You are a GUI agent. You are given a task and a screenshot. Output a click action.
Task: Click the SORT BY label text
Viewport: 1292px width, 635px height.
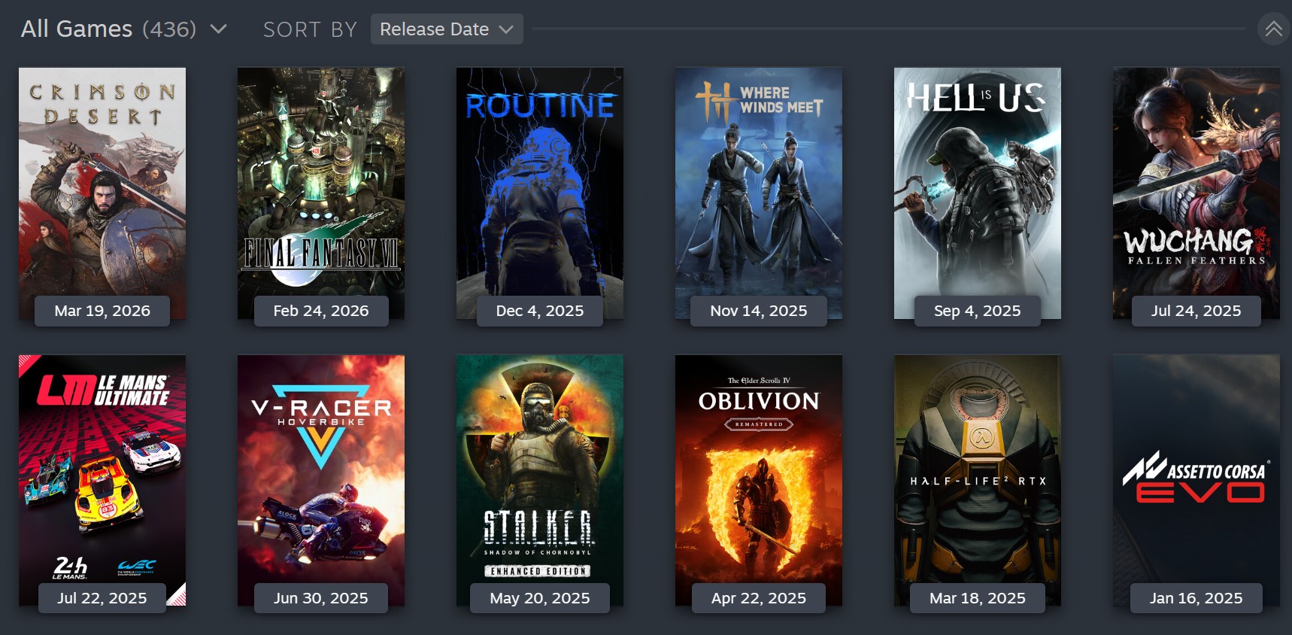[x=310, y=29]
